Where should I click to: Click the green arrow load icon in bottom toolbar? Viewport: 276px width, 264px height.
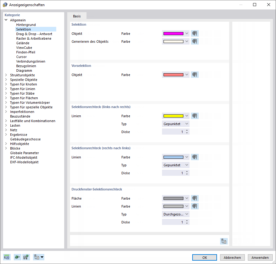click(x=17, y=257)
